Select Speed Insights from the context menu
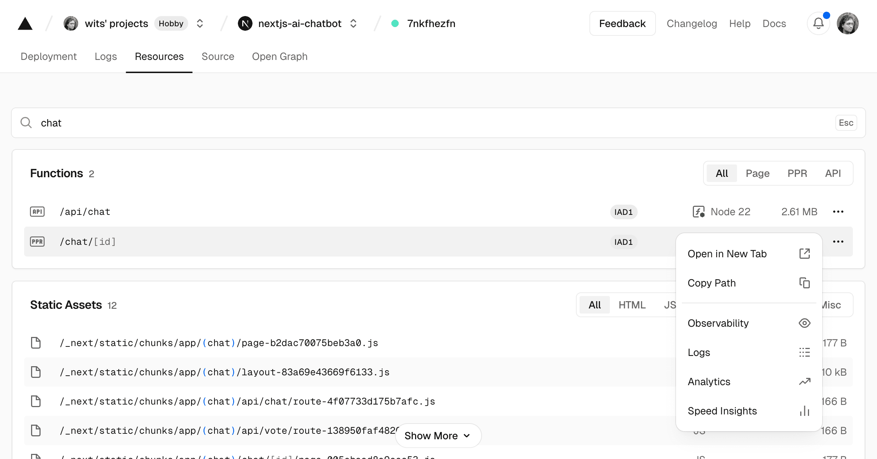This screenshot has width=877, height=459. (x=722, y=411)
